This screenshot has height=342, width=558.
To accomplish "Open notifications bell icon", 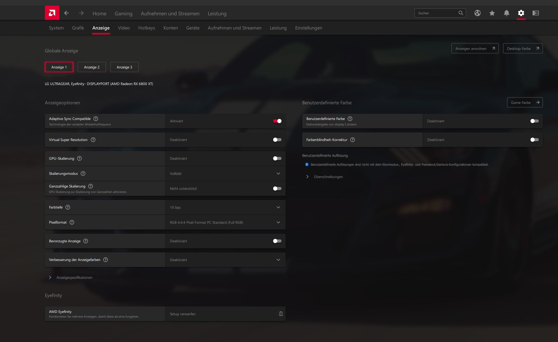I will (506, 13).
